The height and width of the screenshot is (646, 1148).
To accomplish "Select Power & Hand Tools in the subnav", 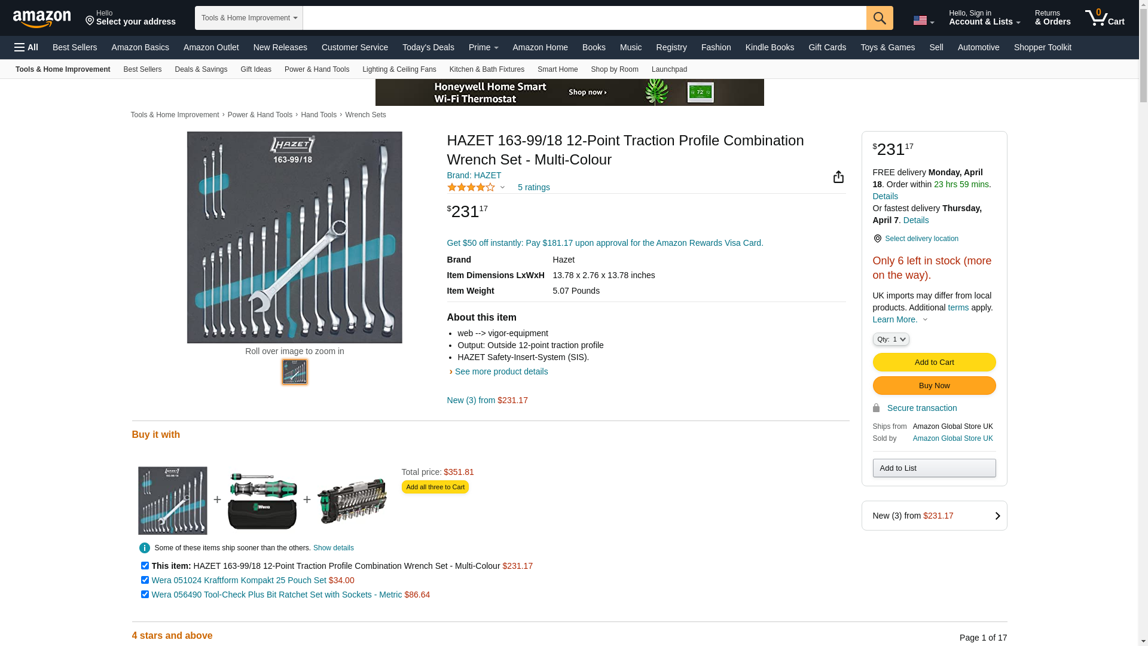I will (x=316, y=69).
